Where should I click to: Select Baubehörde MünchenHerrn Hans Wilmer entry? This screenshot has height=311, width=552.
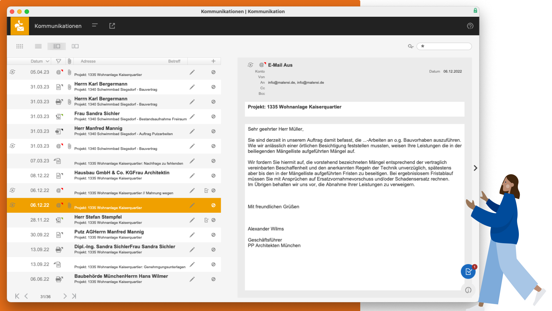click(x=114, y=279)
